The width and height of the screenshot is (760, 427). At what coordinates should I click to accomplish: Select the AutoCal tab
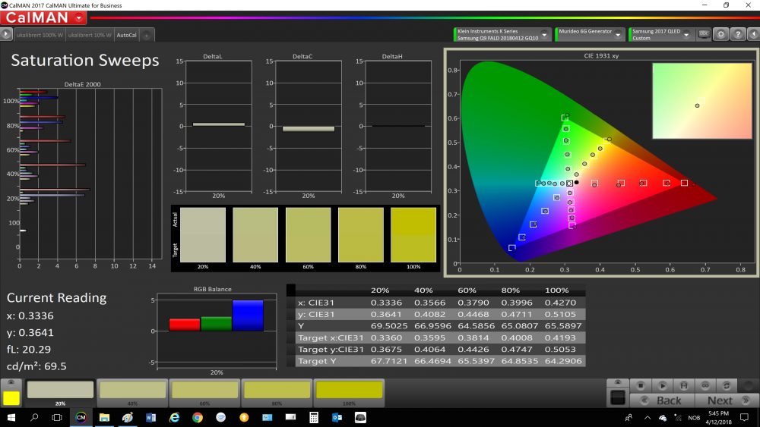126,35
